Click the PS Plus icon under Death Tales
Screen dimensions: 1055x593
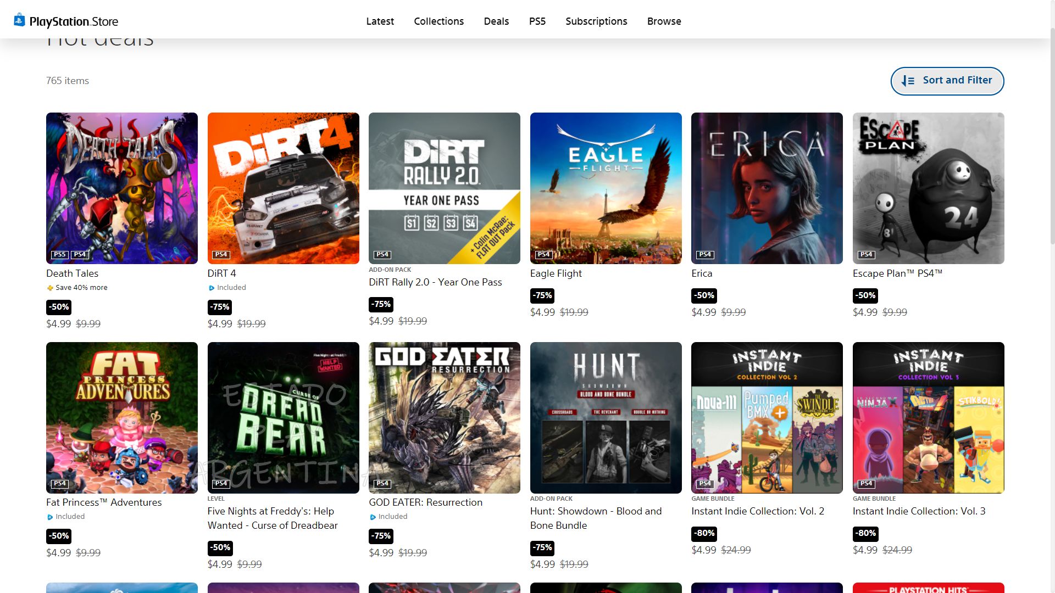[x=50, y=288]
